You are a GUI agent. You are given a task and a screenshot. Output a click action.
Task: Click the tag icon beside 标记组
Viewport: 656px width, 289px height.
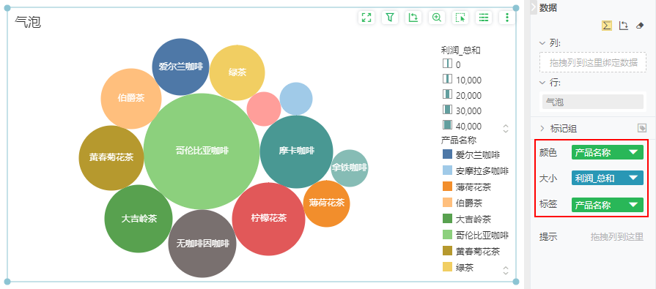(642, 128)
